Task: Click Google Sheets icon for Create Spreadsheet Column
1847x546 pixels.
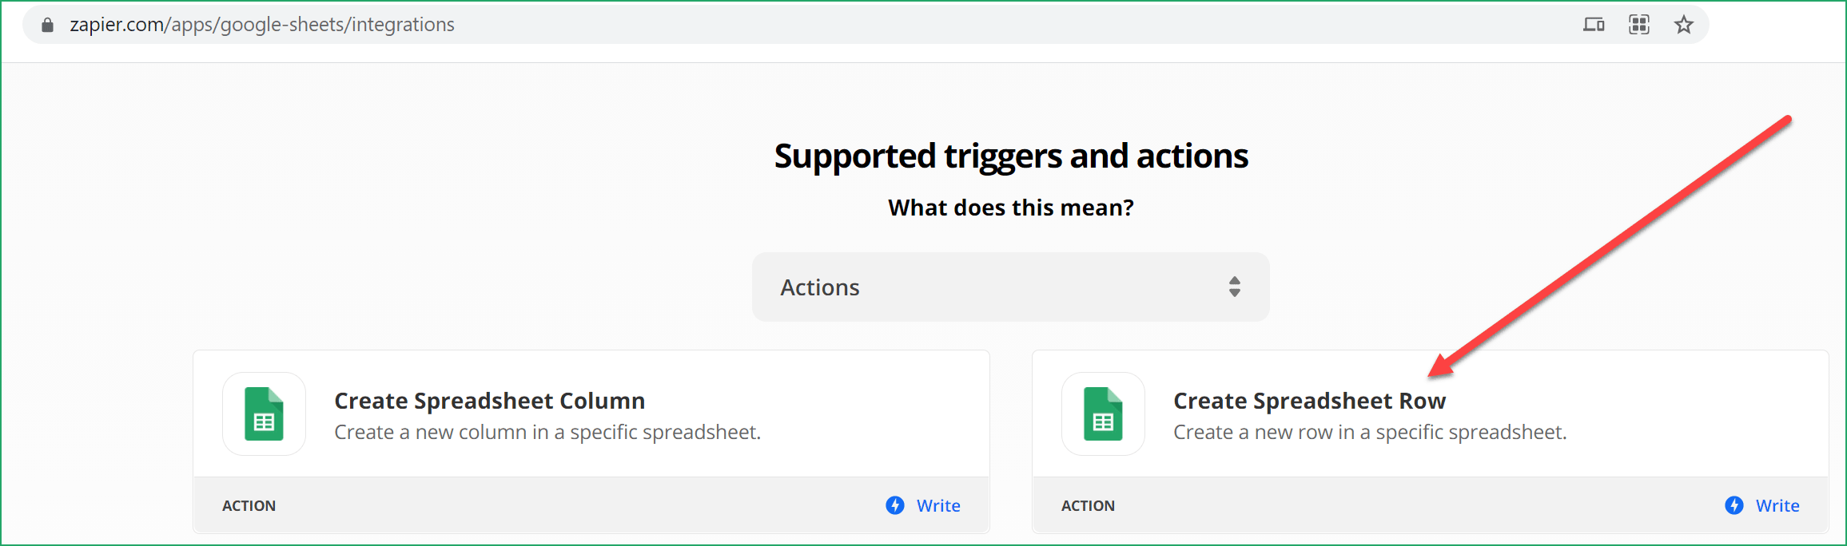Action: pyautogui.click(x=265, y=413)
